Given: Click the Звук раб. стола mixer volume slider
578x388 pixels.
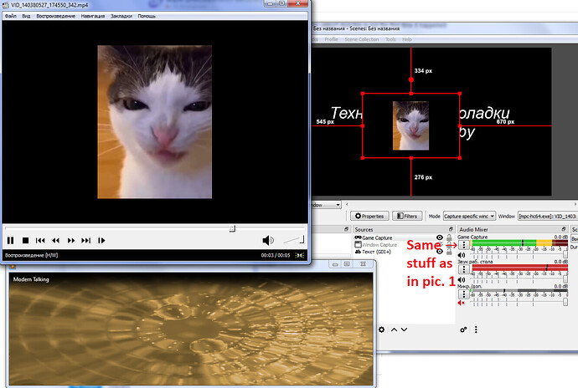Looking at the screenshot, I should [x=518, y=280].
